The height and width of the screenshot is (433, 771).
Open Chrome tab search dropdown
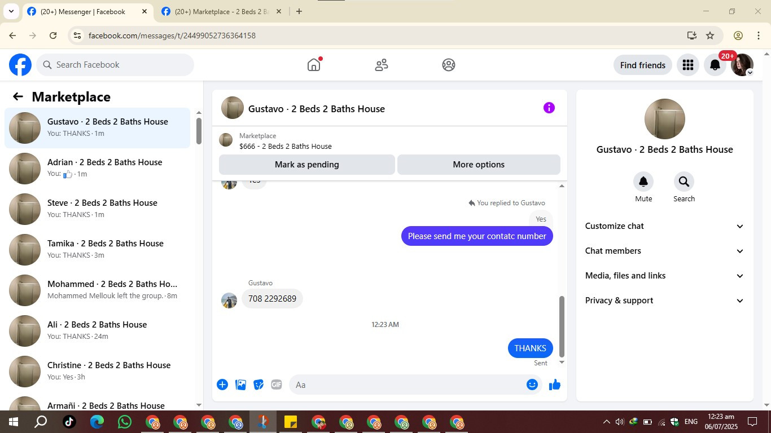11,11
